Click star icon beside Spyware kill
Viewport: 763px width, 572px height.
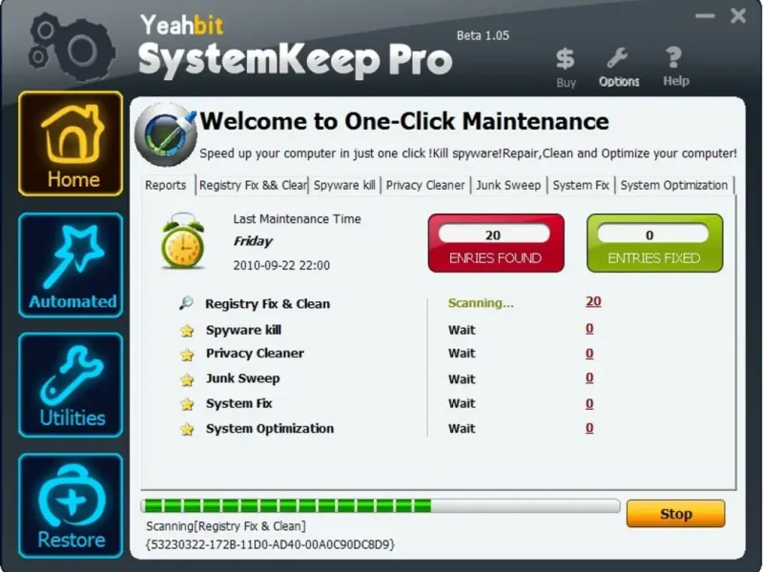pos(187,331)
